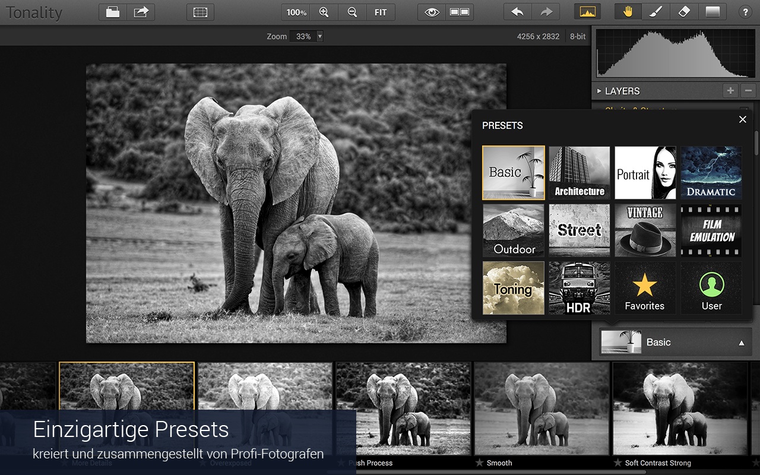Toggle the histogram display icon

[587, 12]
